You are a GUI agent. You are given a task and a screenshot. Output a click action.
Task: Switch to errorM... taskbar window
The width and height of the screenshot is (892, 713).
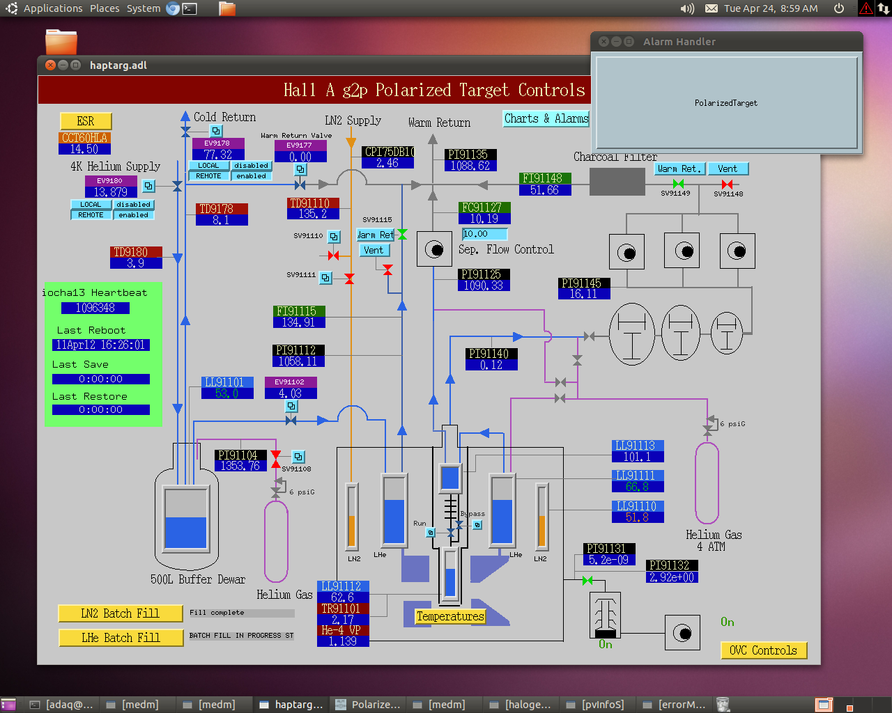pyautogui.click(x=675, y=705)
